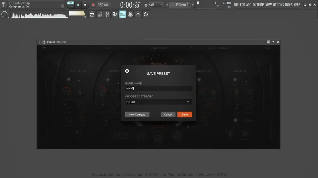The height and width of the screenshot is (178, 318).
Task: Open the Pattern 1 selector
Action: pyautogui.click(x=180, y=5)
